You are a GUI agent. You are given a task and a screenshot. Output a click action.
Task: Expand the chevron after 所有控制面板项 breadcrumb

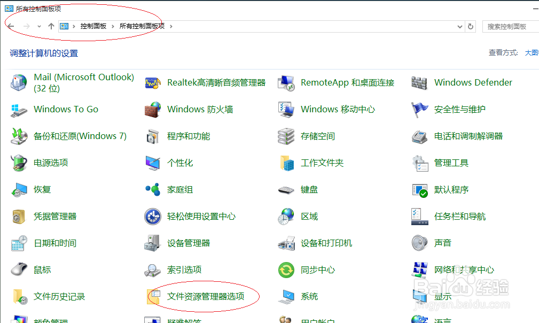(x=171, y=26)
